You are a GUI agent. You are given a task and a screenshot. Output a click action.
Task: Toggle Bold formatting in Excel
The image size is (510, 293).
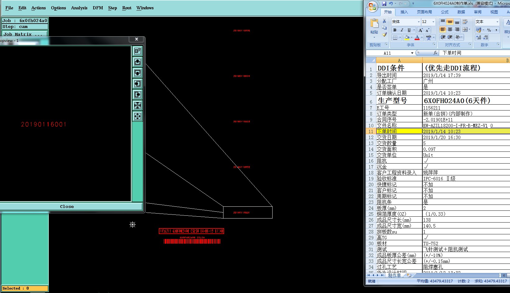tap(395, 30)
